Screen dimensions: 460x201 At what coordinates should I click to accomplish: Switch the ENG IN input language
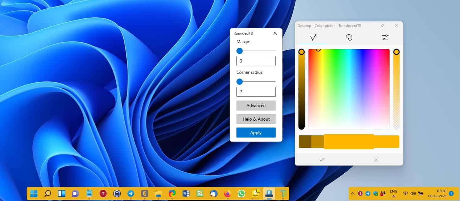click(x=394, y=193)
